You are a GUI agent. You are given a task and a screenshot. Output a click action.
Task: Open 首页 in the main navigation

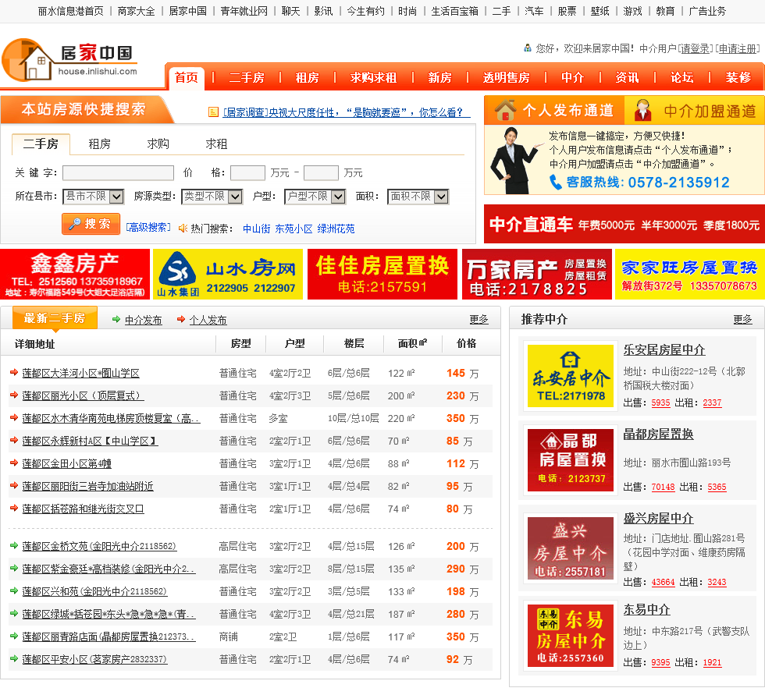(x=187, y=77)
